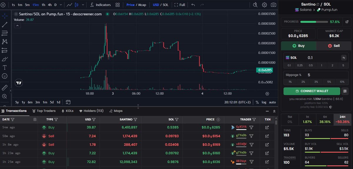Image resolution: width=353 pixels, height=169 pixels.
Task: Take a chart snapshot with camera icon
Action: pos(274,5)
